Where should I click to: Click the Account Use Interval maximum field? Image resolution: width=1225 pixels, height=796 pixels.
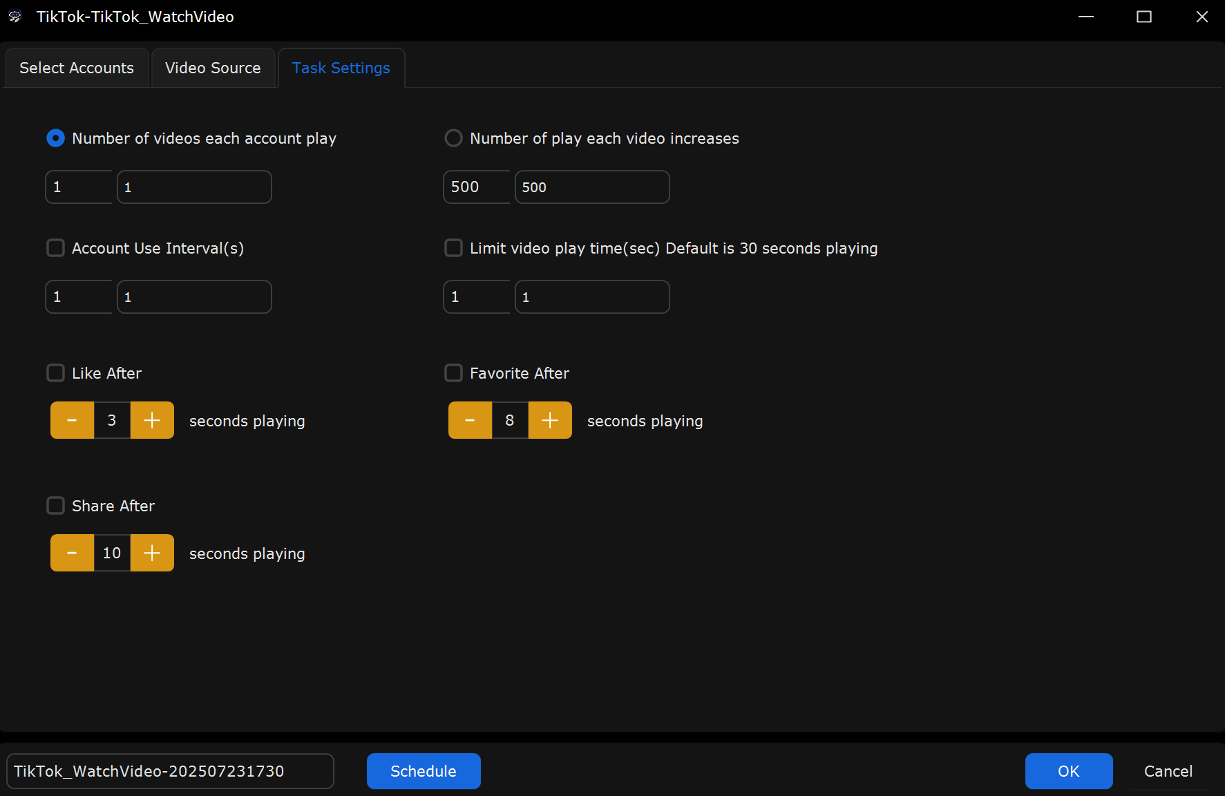coord(194,297)
